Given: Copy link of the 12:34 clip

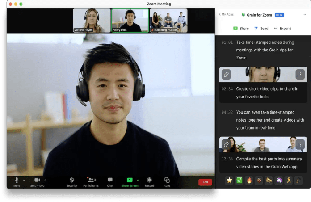Looking at the screenshot, I should coord(226,144).
